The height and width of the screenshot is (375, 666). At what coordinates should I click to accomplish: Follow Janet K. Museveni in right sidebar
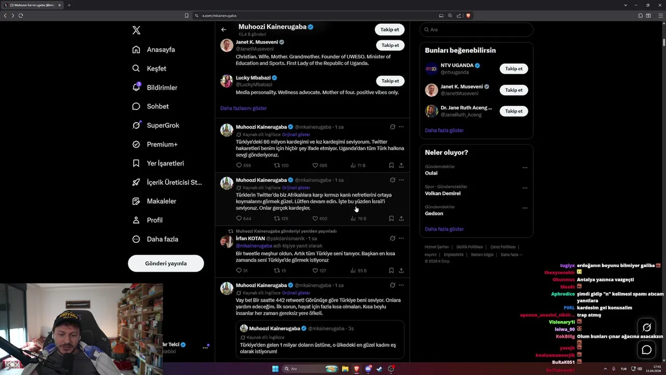click(514, 90)
